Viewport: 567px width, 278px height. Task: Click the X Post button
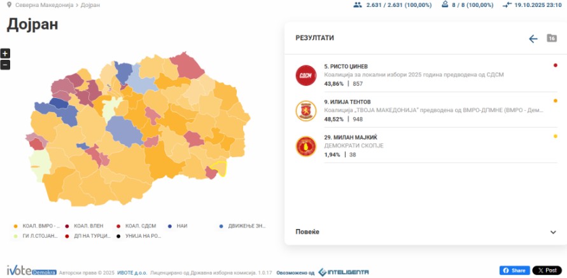547,270
